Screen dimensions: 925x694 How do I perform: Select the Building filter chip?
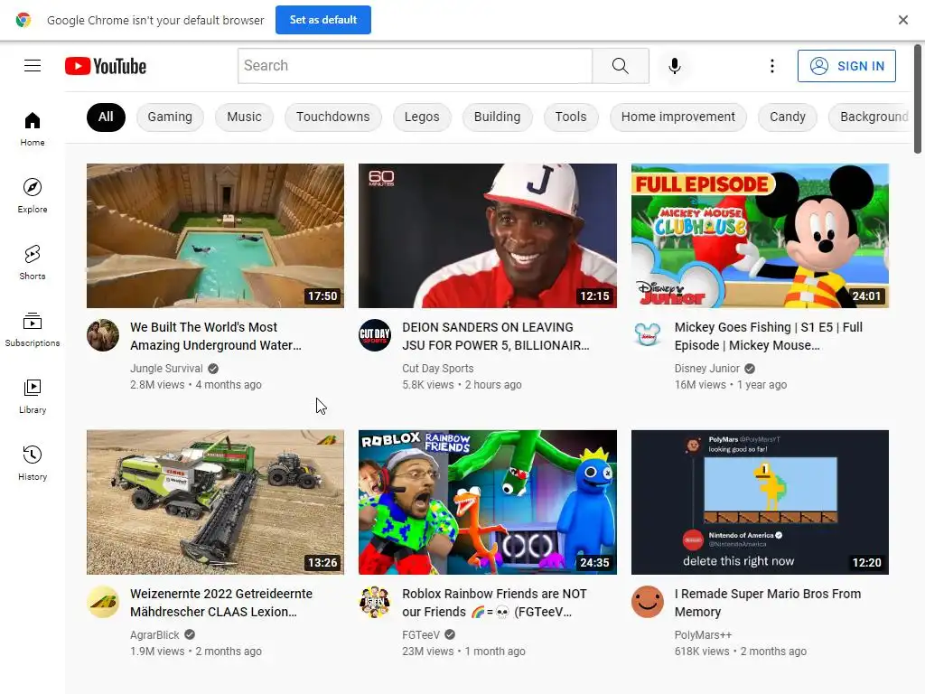[x=498, y=117]
